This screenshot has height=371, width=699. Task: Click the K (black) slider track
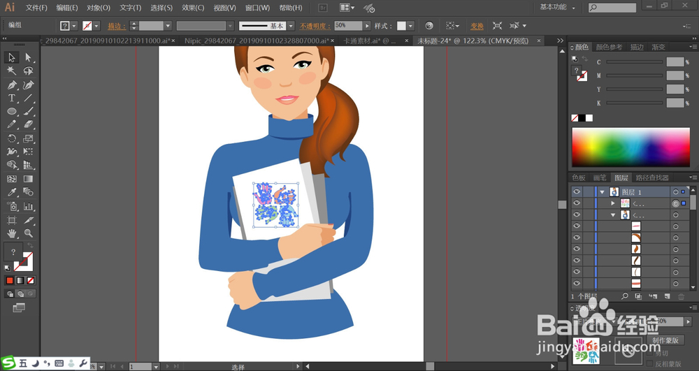(x=635, y=103)
